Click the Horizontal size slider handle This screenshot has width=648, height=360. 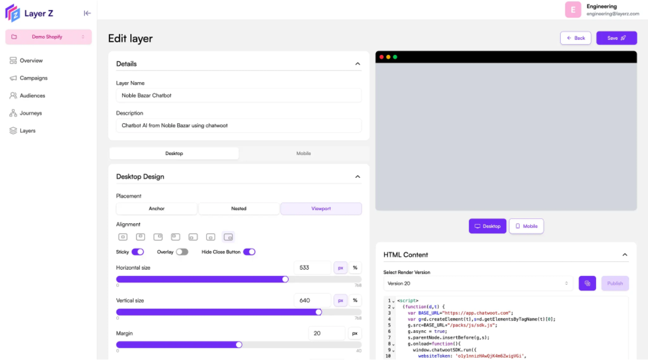coord(285,279)
